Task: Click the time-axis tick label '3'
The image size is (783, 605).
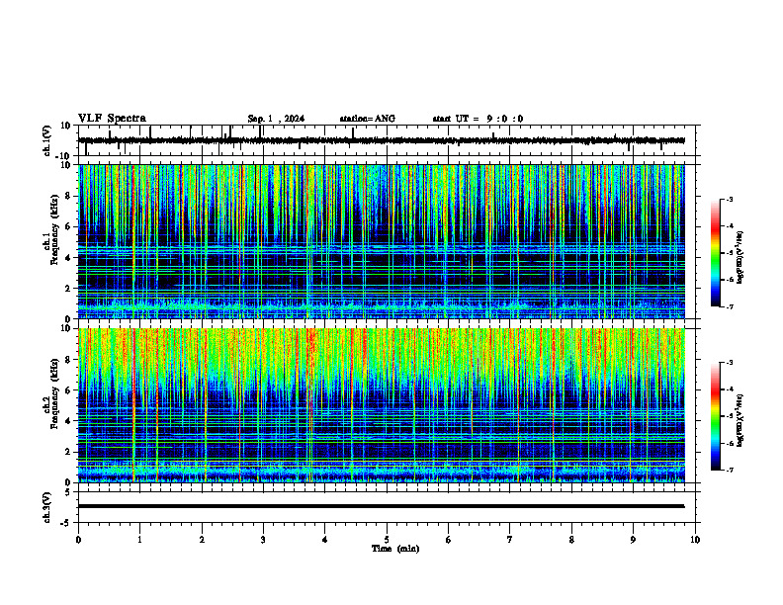Action: pyautogui.click(x=263, y=540)
